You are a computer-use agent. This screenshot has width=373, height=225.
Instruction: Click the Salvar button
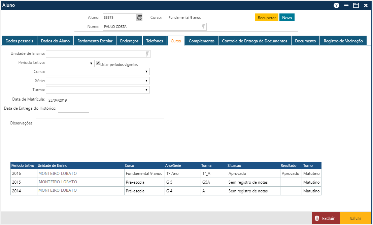click(x=355, y=218)
